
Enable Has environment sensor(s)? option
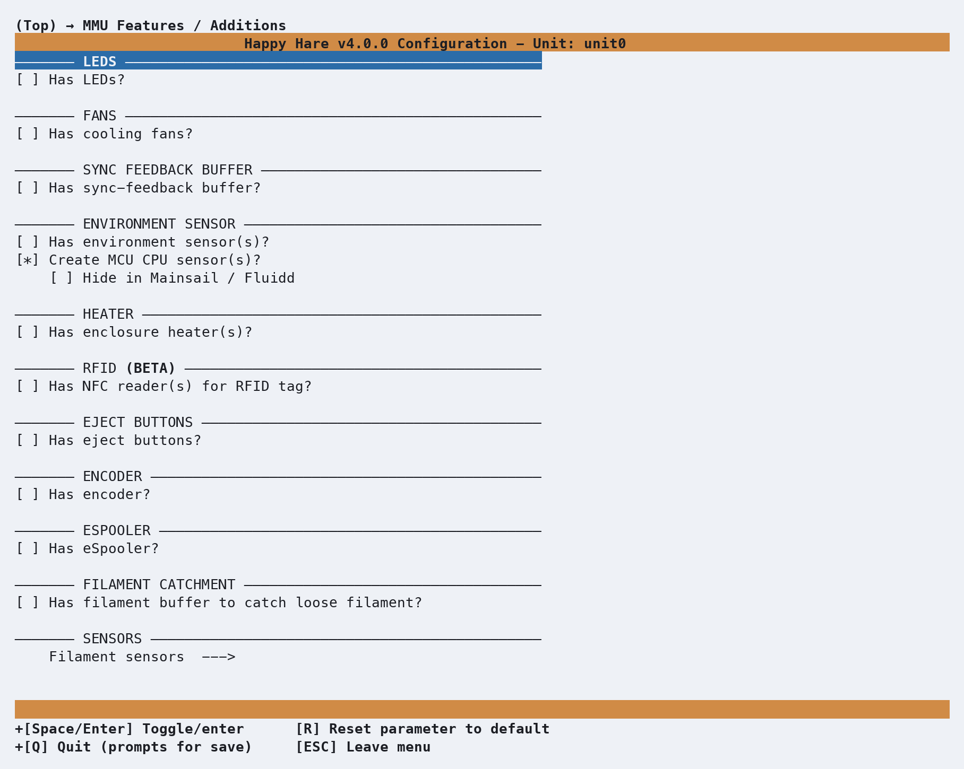coord(28,242)
